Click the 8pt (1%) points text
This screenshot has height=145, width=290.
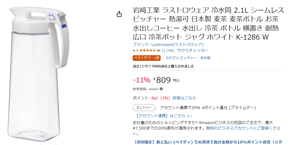161,98
